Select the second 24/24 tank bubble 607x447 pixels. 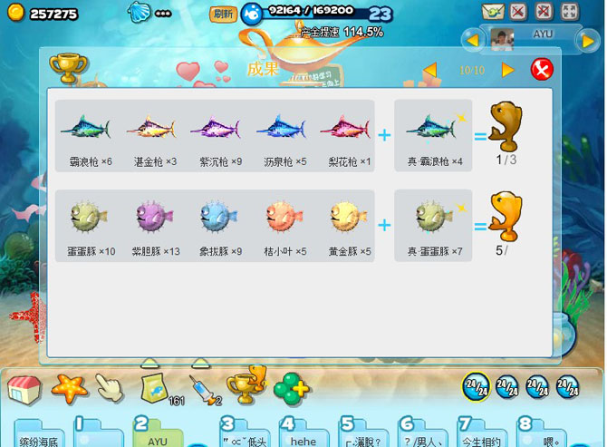(507, 387)
